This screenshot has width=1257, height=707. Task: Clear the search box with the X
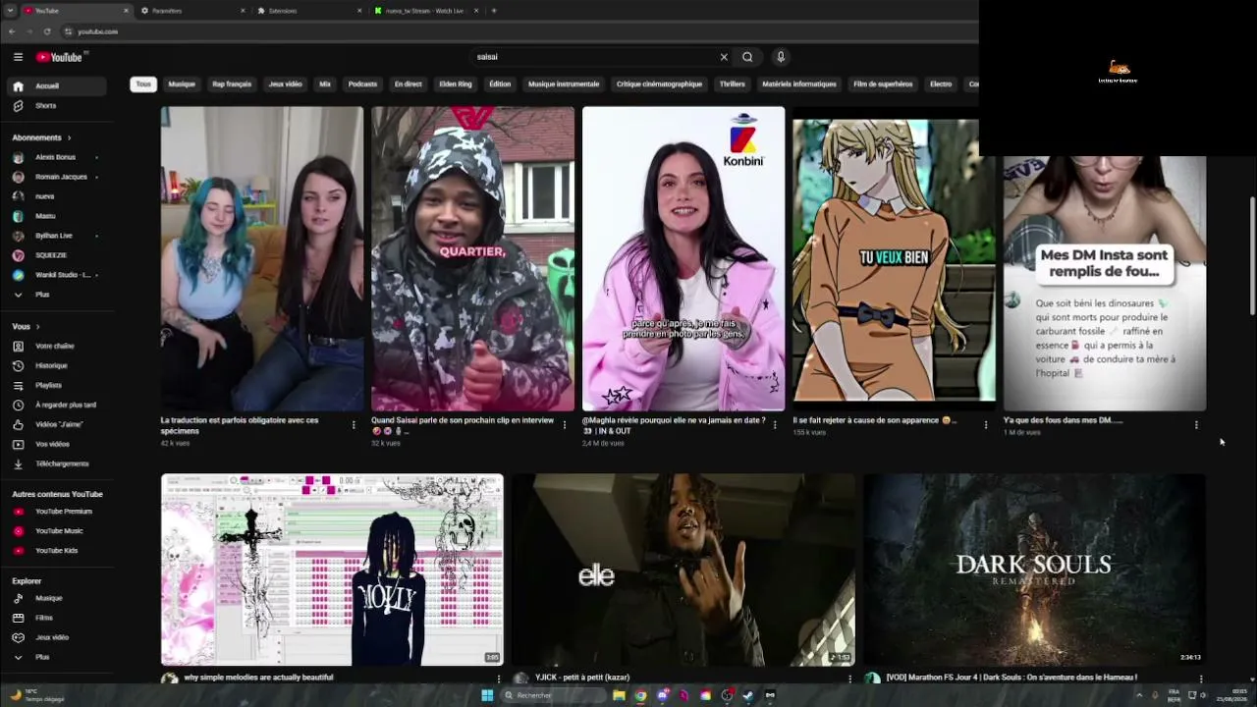pyautogui.click(x=724, y=57)
